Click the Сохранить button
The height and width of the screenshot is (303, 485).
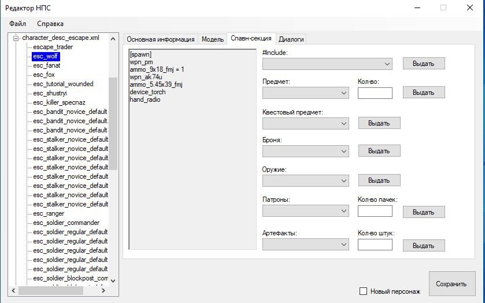(x=451, y=284)
